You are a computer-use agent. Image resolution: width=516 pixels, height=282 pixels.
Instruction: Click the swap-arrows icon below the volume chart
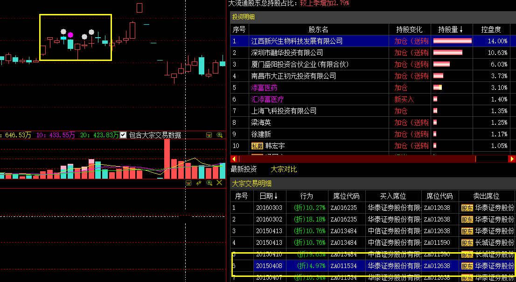pyautogui.click(x=199, y=183)
